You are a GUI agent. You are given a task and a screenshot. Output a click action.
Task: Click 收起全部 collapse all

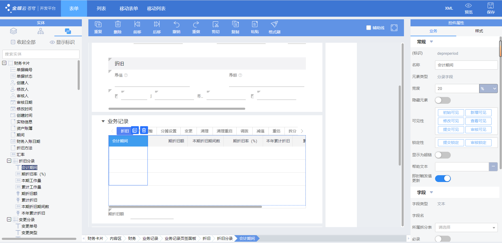tap(23, 42)
